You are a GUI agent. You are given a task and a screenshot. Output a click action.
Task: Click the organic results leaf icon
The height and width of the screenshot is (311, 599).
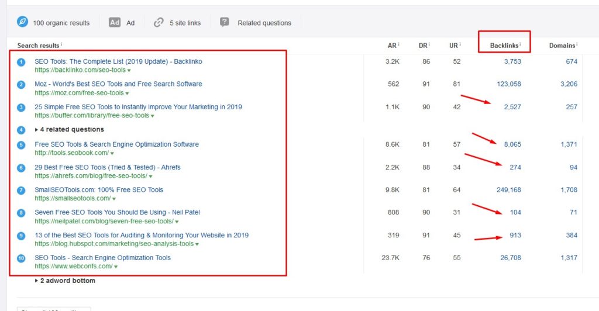[x=23, y=22]
